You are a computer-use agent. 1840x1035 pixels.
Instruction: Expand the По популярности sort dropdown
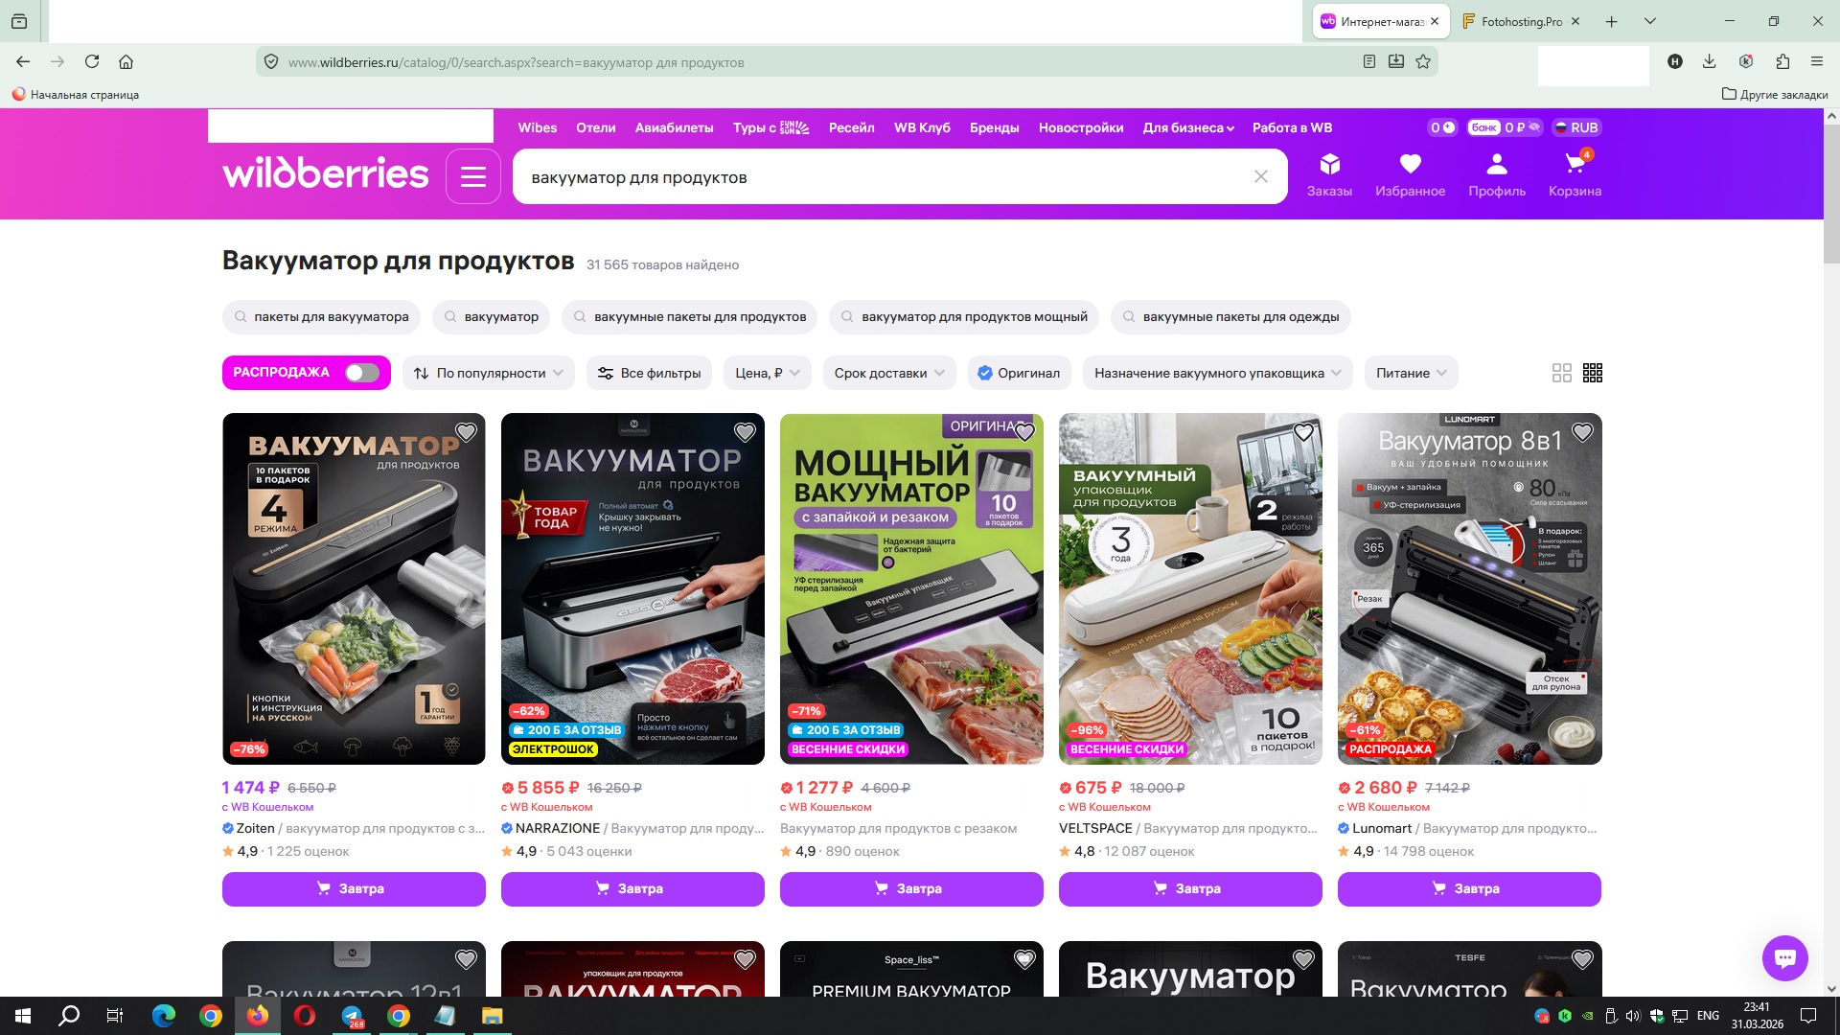(489, 373)
